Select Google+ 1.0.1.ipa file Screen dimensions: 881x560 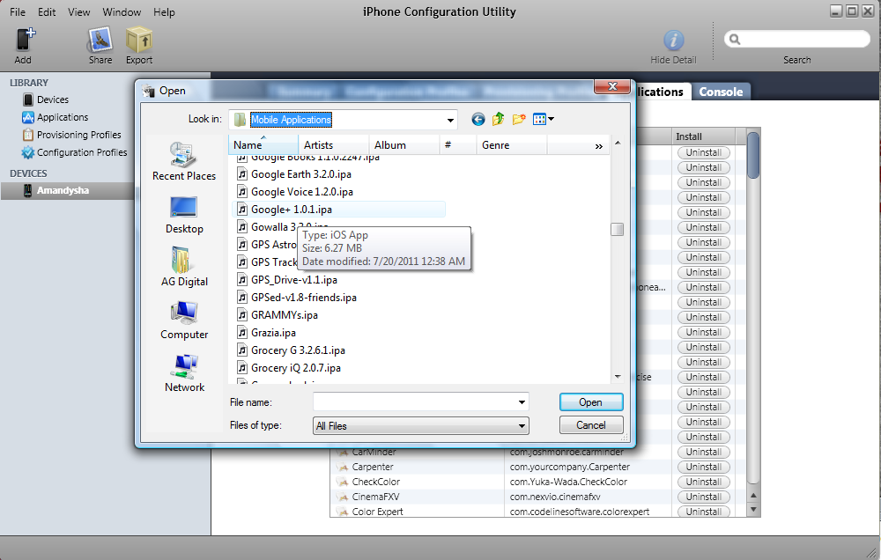coord(292,210)
